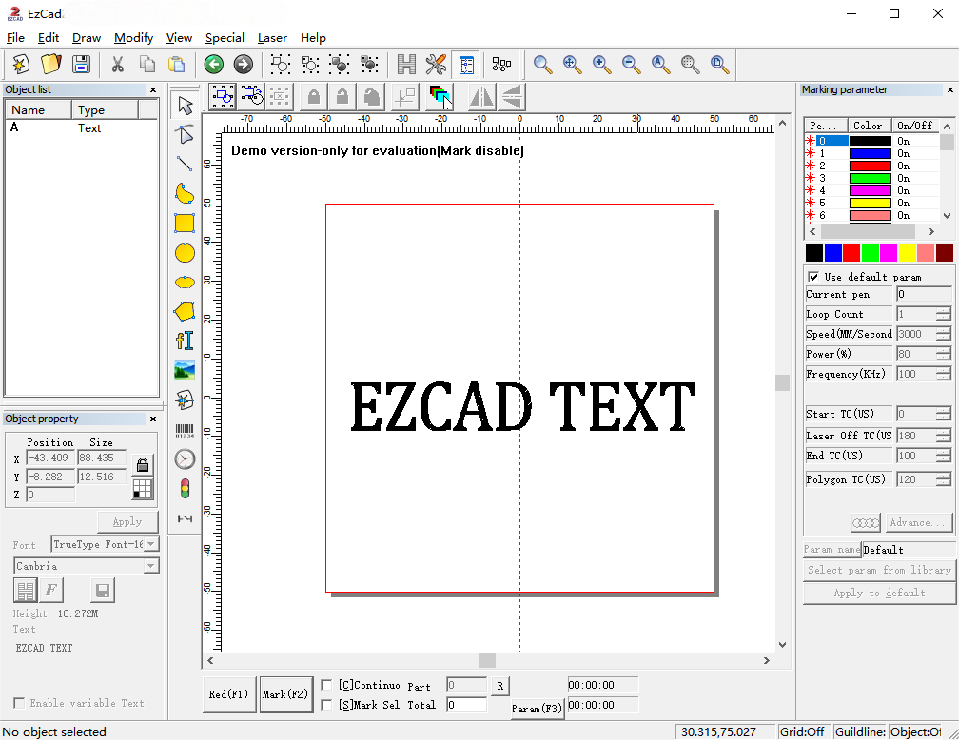Check Enable variable Text
The image size is (959, 740).
pyautogui.click(x=19, y=703)
